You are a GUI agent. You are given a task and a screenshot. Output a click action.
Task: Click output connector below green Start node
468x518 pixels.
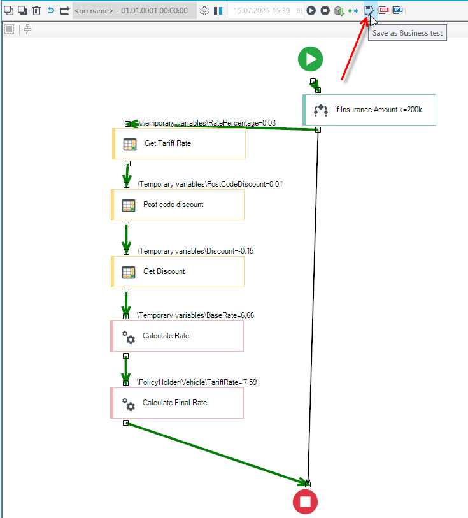click(313, 82)
